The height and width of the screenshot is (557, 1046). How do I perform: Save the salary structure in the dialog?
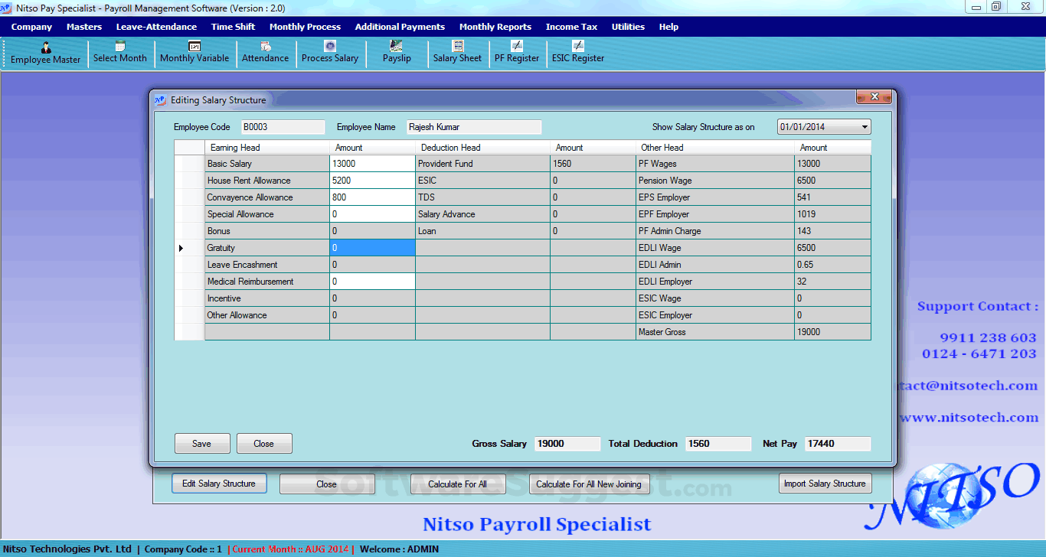[x=202, y=444]
